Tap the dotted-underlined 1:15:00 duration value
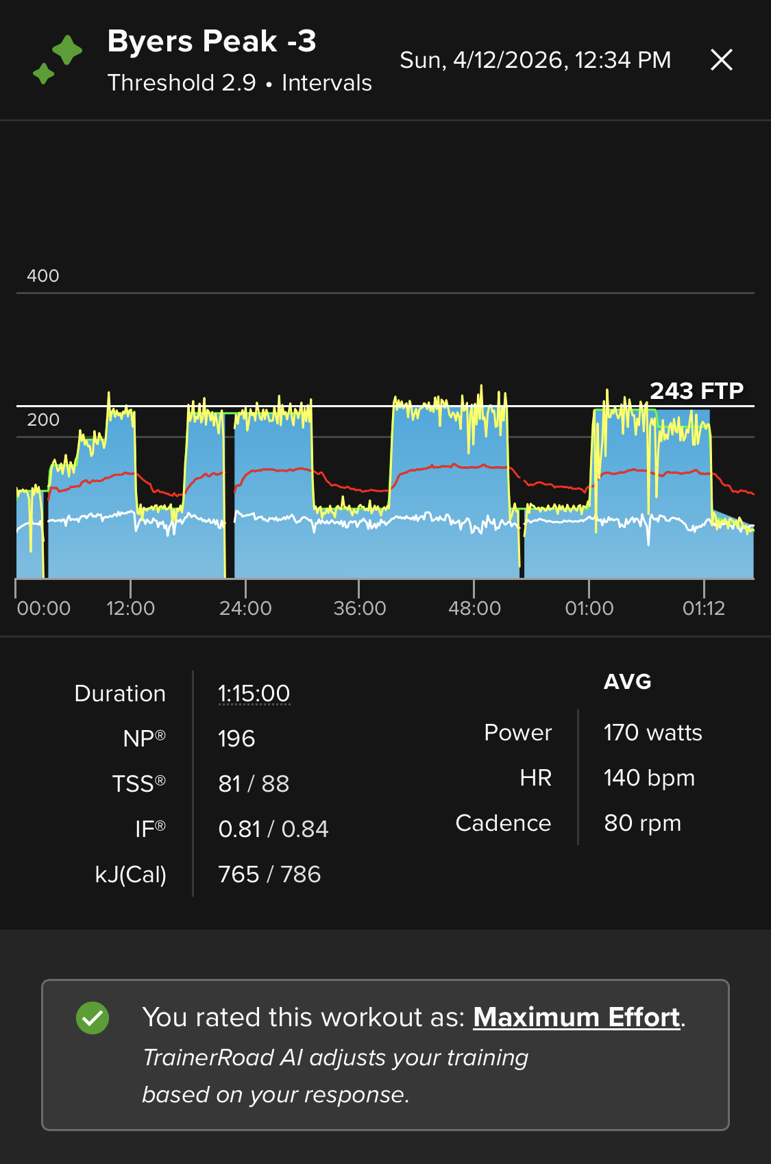The width and height of the screenshot is (771, 1164). (254, 694)
